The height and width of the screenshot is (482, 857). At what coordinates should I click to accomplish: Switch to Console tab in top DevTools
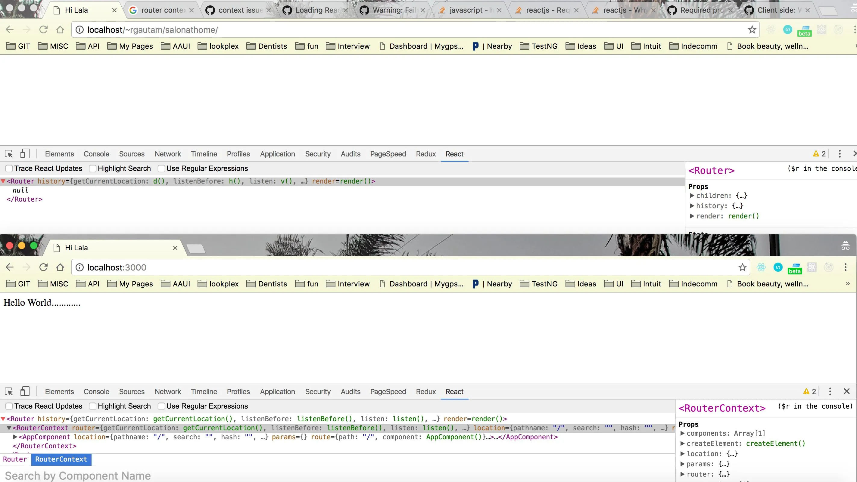click(96, 154)
